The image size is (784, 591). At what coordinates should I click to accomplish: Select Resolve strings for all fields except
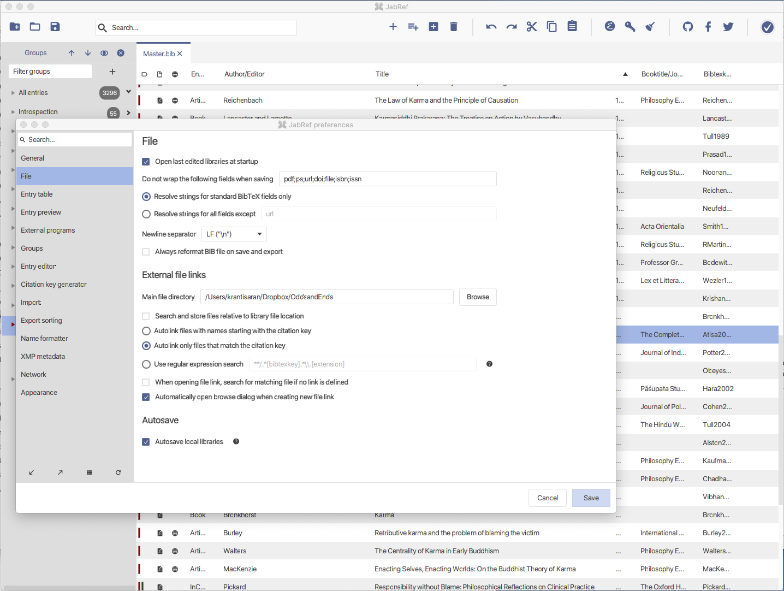point(146,214)
